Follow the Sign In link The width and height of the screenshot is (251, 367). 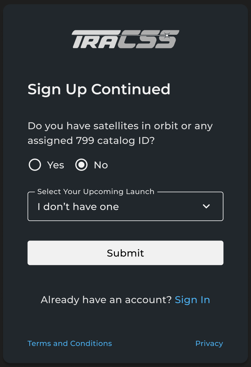pos(192,300)
